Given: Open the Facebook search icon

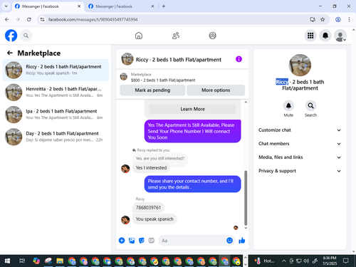Looking at the screenshot, I should (26, 36).
